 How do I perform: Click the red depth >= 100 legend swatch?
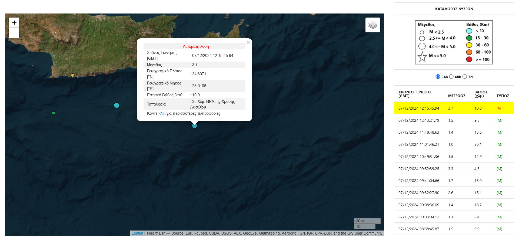469,59
